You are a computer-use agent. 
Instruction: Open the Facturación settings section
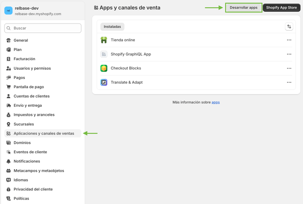tap(24, 59)
